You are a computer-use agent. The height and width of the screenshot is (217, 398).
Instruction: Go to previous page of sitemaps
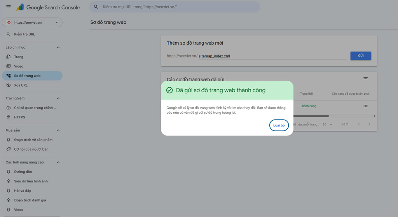pos(359,124)
